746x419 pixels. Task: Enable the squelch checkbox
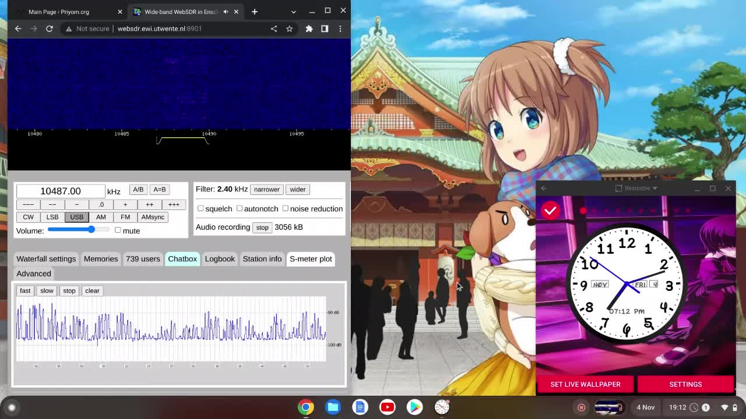200,208
